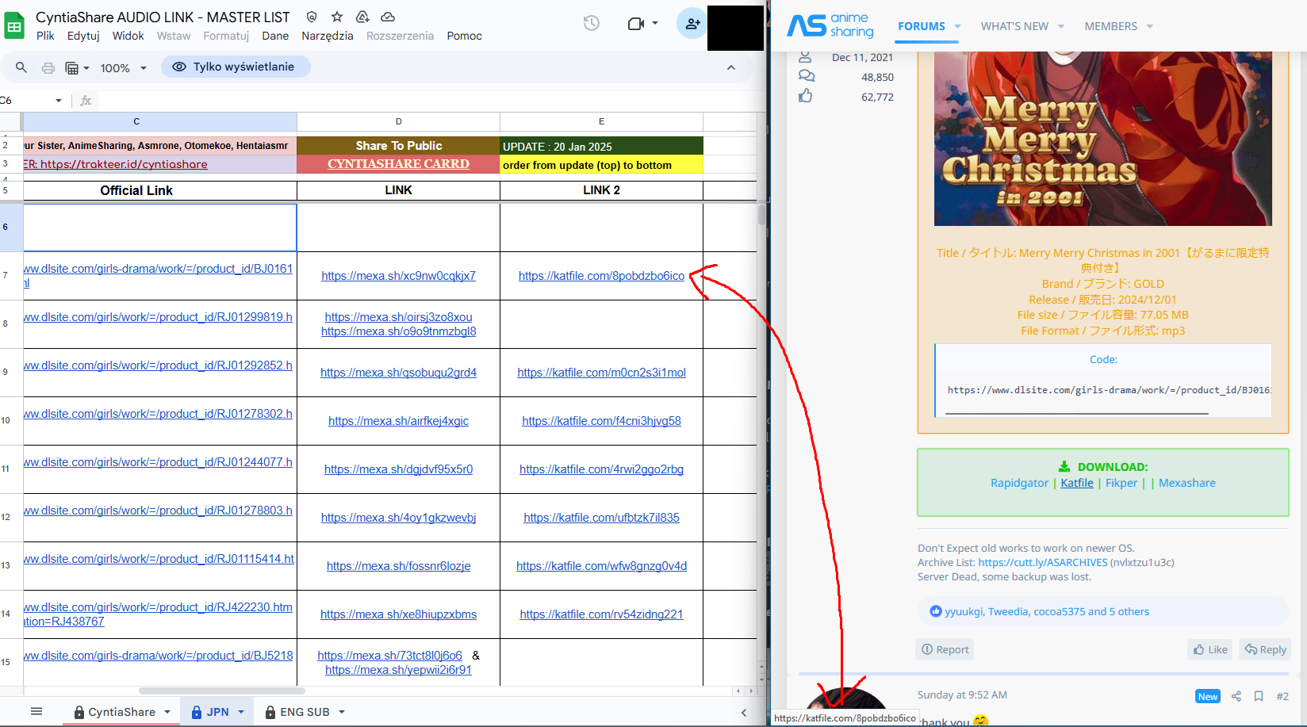Click the share icon next to New badge
Image resolution: width=1307 pixels, height=727 pixels.
1236,696
